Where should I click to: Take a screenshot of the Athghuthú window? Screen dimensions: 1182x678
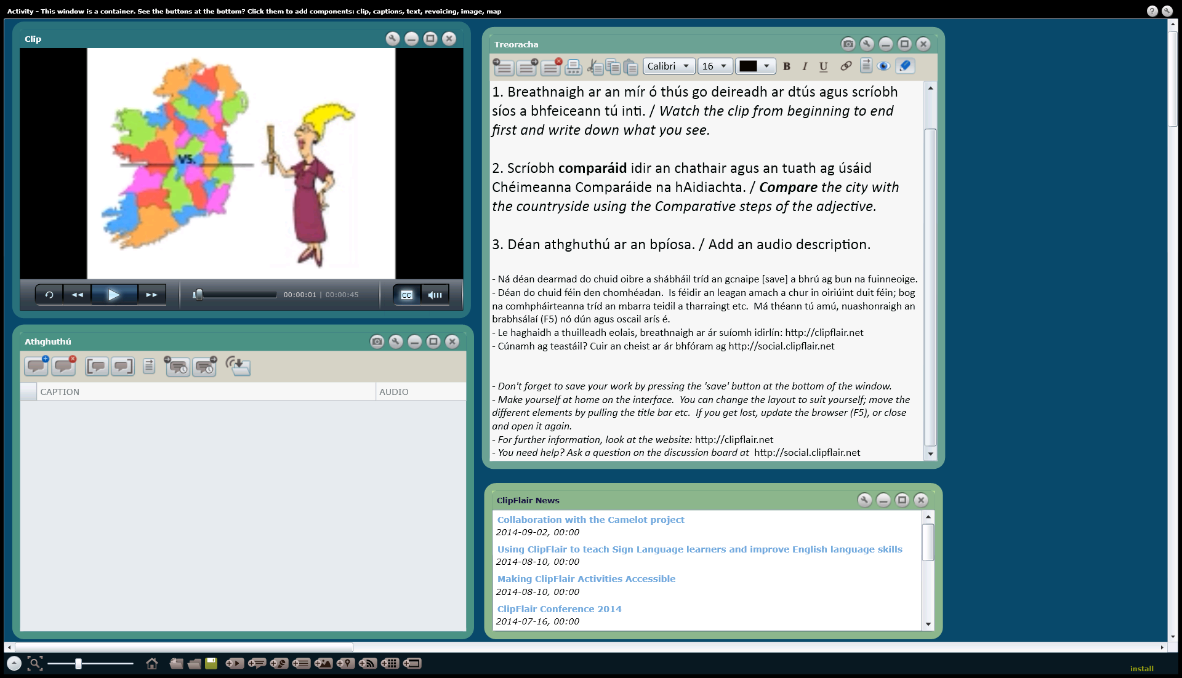point(377,341)
